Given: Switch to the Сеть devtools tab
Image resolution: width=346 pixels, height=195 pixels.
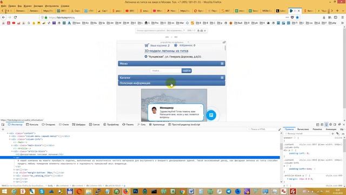Looking at the screenshot, I should (x=141, y=125).
